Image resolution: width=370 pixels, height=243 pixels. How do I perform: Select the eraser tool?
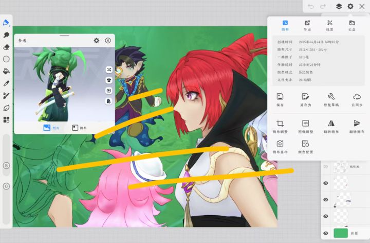[x=6, y=47]
